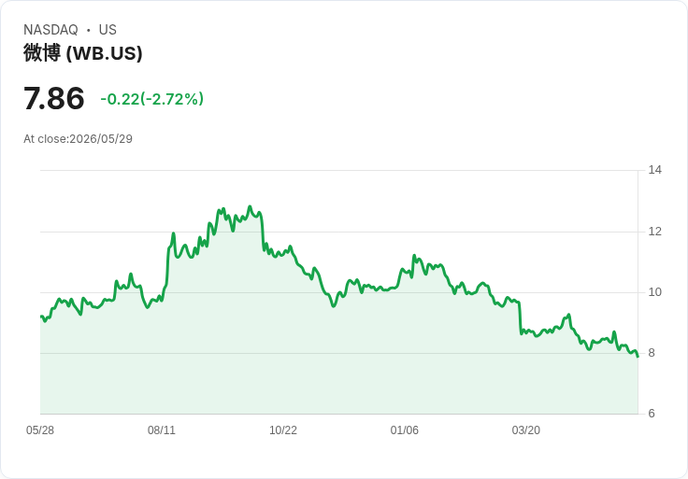Click the final data point at chart's right end

[x=638, y=357]
